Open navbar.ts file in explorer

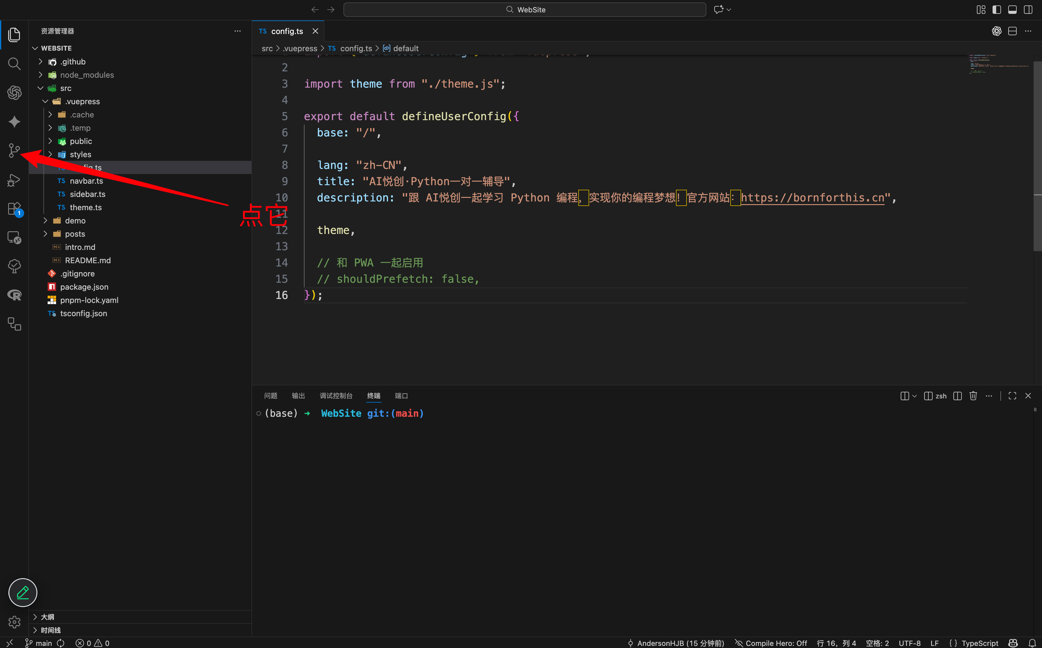[x=86, y=181]
